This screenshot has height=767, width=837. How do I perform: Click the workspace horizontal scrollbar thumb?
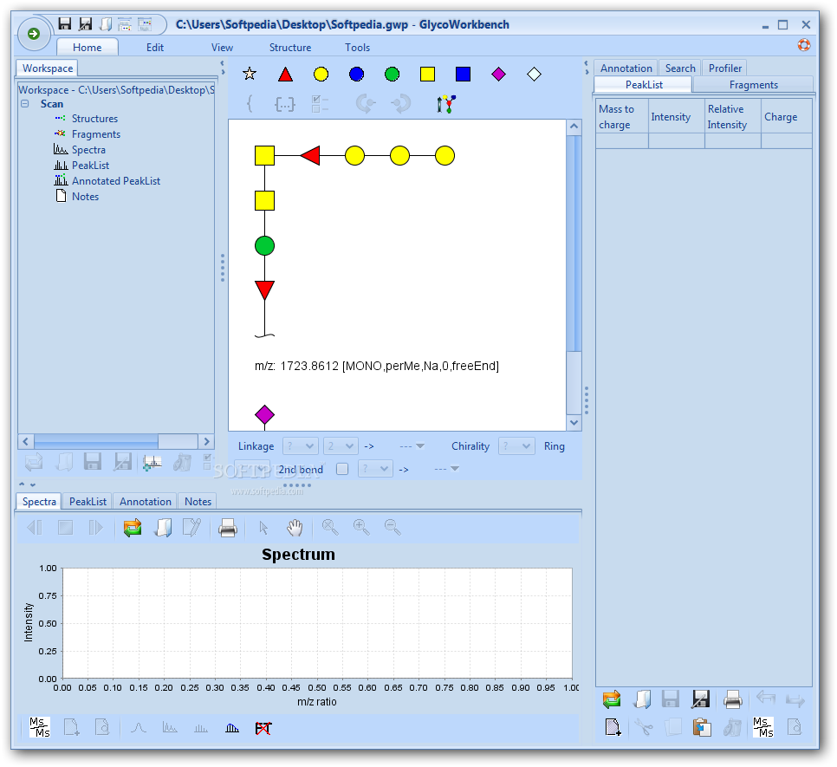[x=96, y=441]
